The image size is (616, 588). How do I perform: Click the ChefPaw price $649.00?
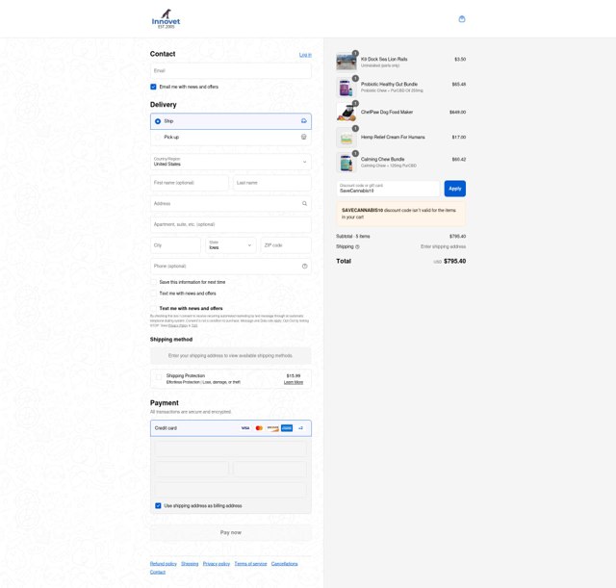pyautogui.click(x=458, y=113)
